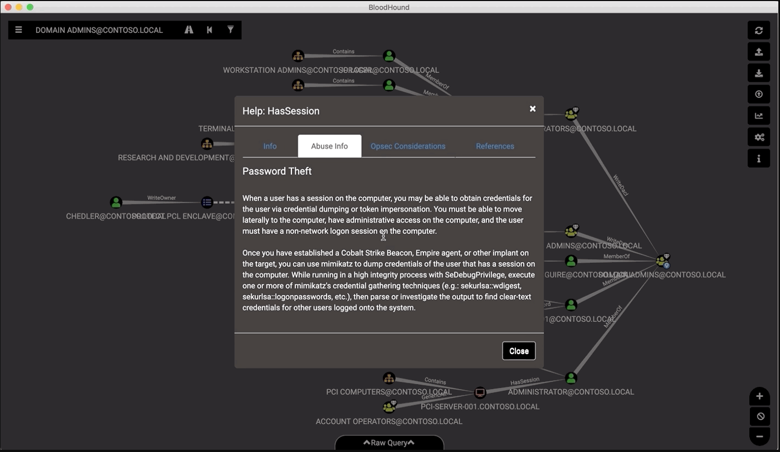Select the CHEDLER user node
The image size is (780, 452).
point(116,202)
